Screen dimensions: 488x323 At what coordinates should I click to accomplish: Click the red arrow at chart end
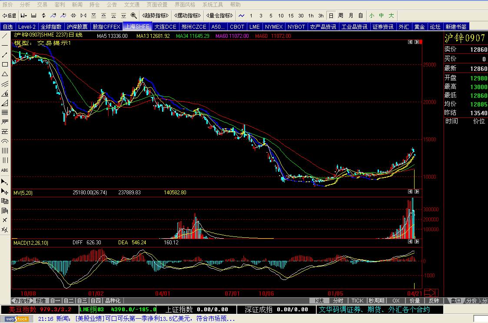pos(431,293)
